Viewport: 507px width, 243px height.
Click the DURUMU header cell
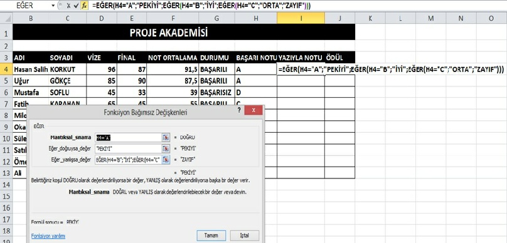click(217, 58)
